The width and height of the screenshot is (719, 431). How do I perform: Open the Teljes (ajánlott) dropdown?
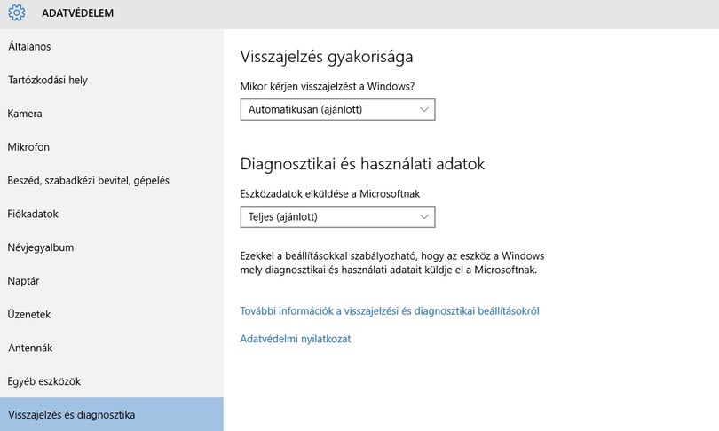click(337, 216)
